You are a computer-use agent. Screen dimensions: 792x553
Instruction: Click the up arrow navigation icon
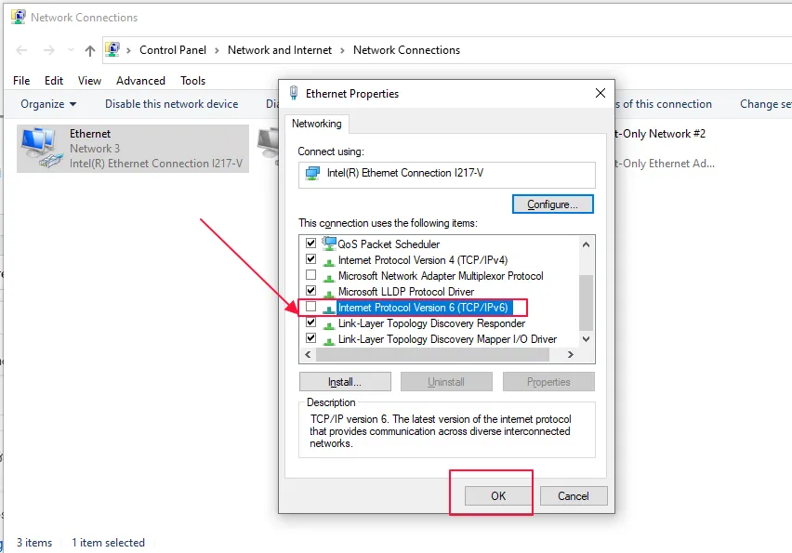pos(89,50)
